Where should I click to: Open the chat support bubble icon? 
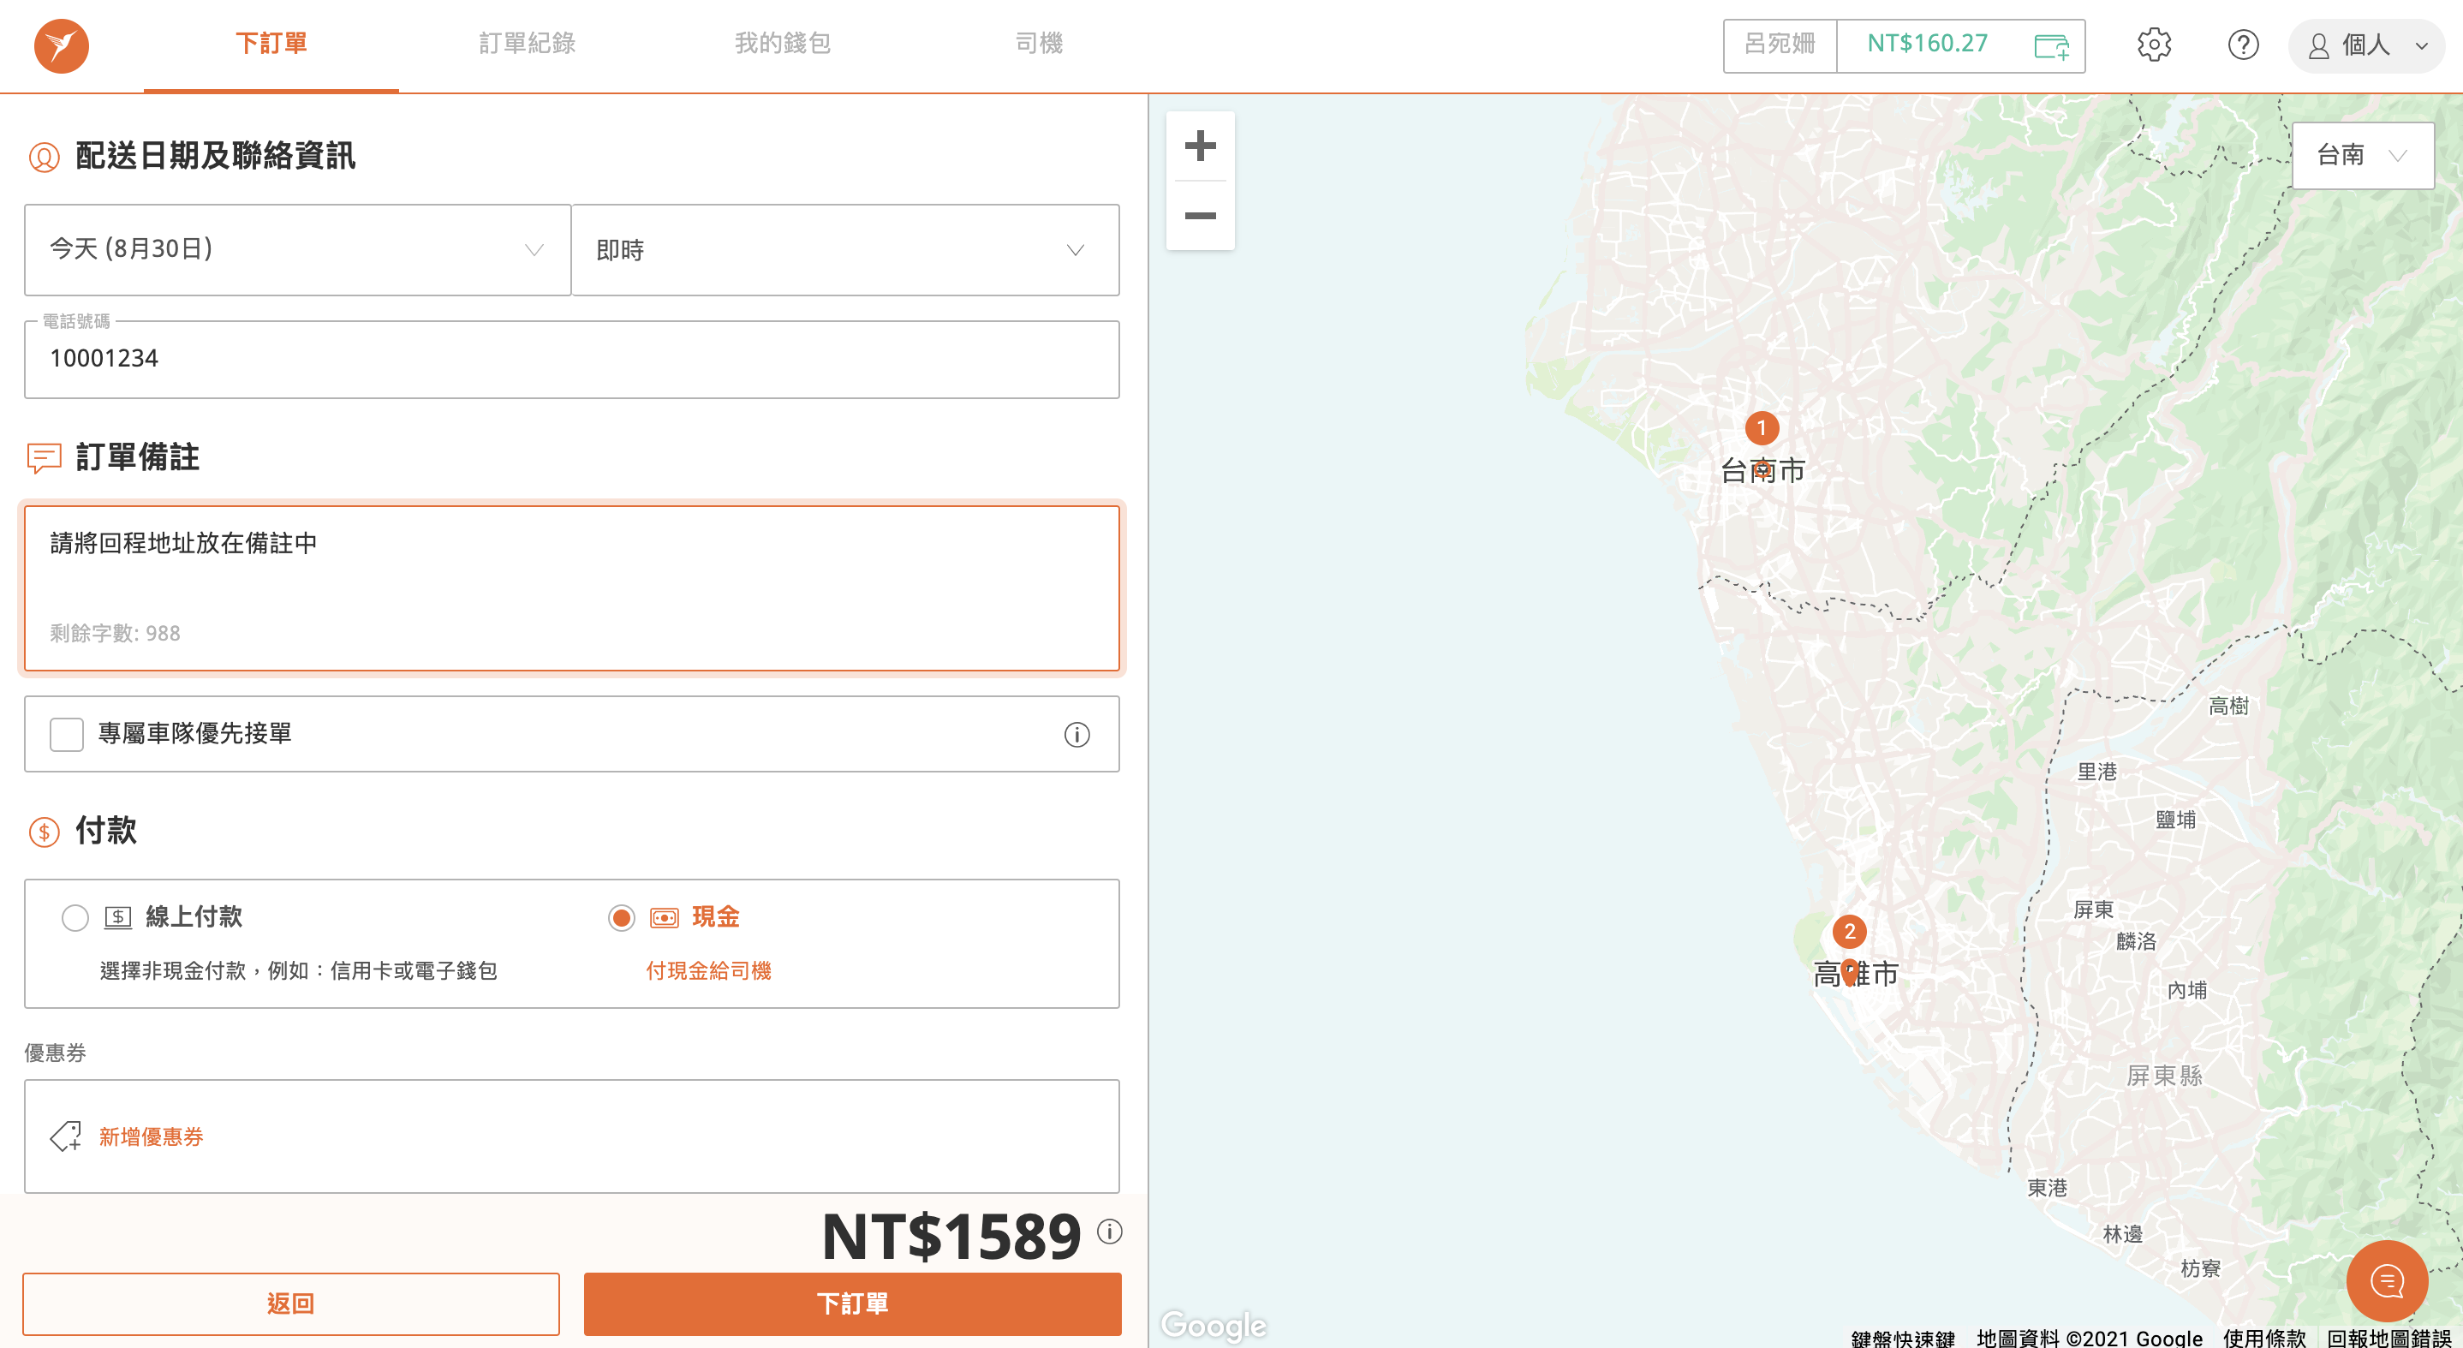click(x=2387, y=1281)
